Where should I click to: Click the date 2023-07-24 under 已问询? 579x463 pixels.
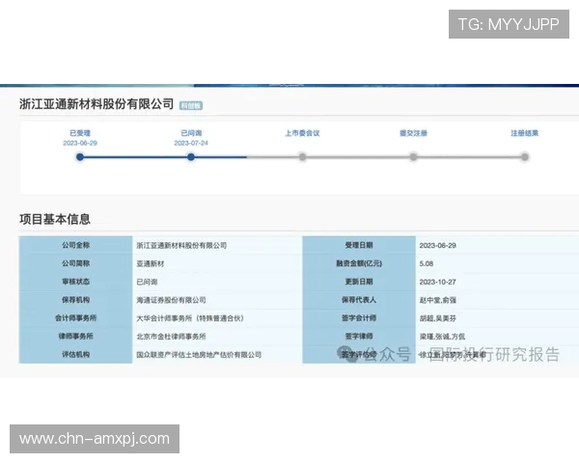pos(191,143)
